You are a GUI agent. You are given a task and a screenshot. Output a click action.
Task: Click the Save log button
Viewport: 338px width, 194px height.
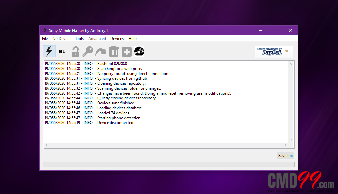[x=285, y=156]
